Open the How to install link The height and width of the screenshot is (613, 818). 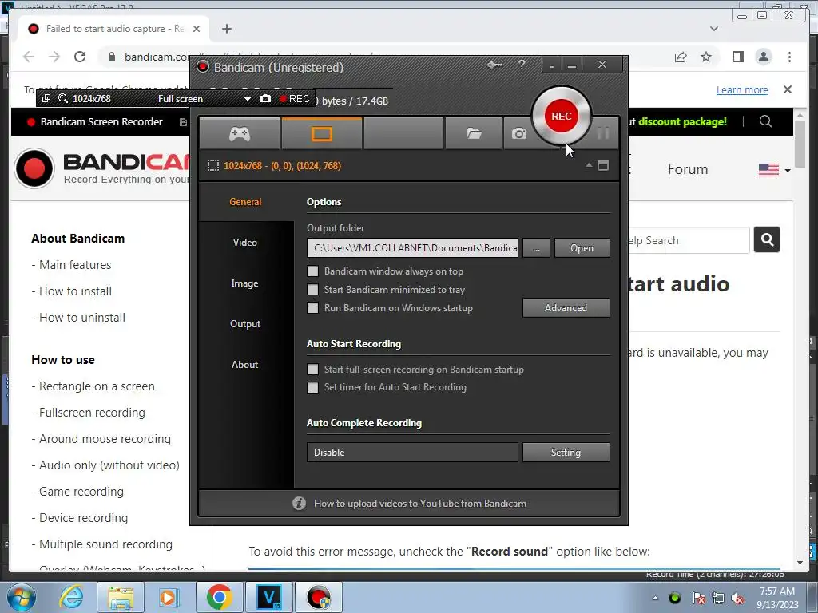pos(76,291)
